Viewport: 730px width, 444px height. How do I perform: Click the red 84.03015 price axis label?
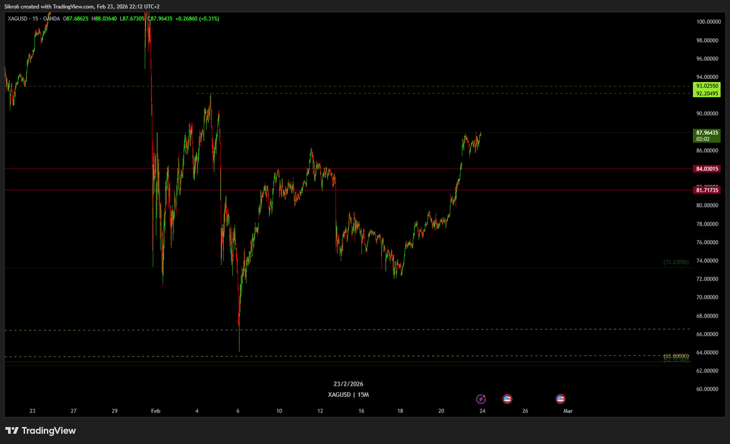(x=708, y=169)
